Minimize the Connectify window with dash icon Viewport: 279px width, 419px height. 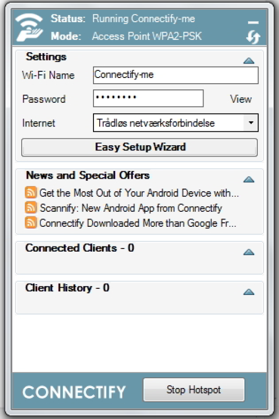pyautogui.click(x=253, y=23)
